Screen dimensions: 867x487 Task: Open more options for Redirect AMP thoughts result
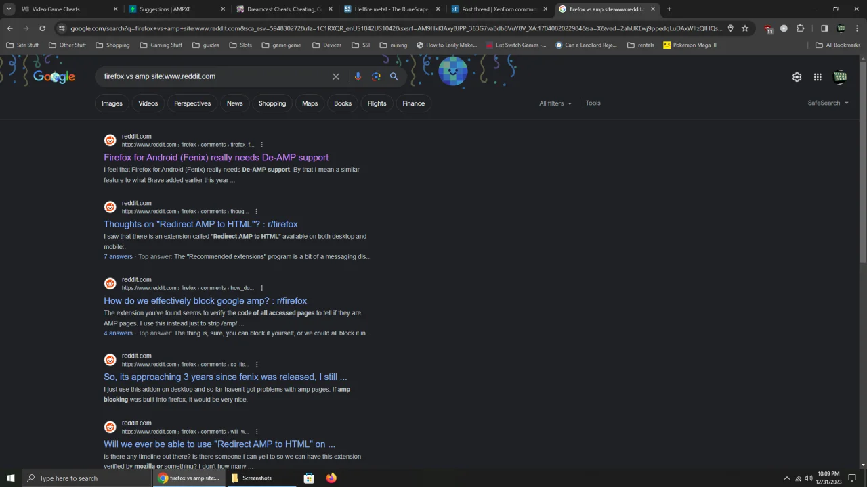click(x=256, y=212)
